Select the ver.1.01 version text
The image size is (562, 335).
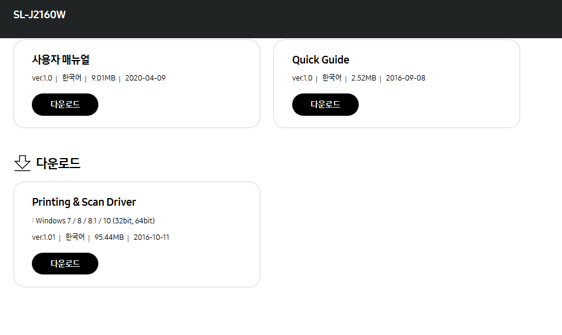point(44,237)
